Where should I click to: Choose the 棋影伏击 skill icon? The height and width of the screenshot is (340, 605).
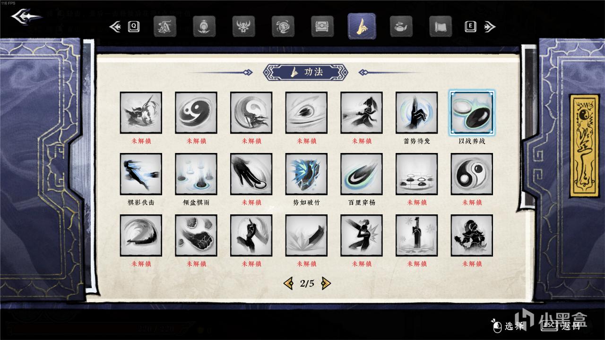[x=141, y=174]
